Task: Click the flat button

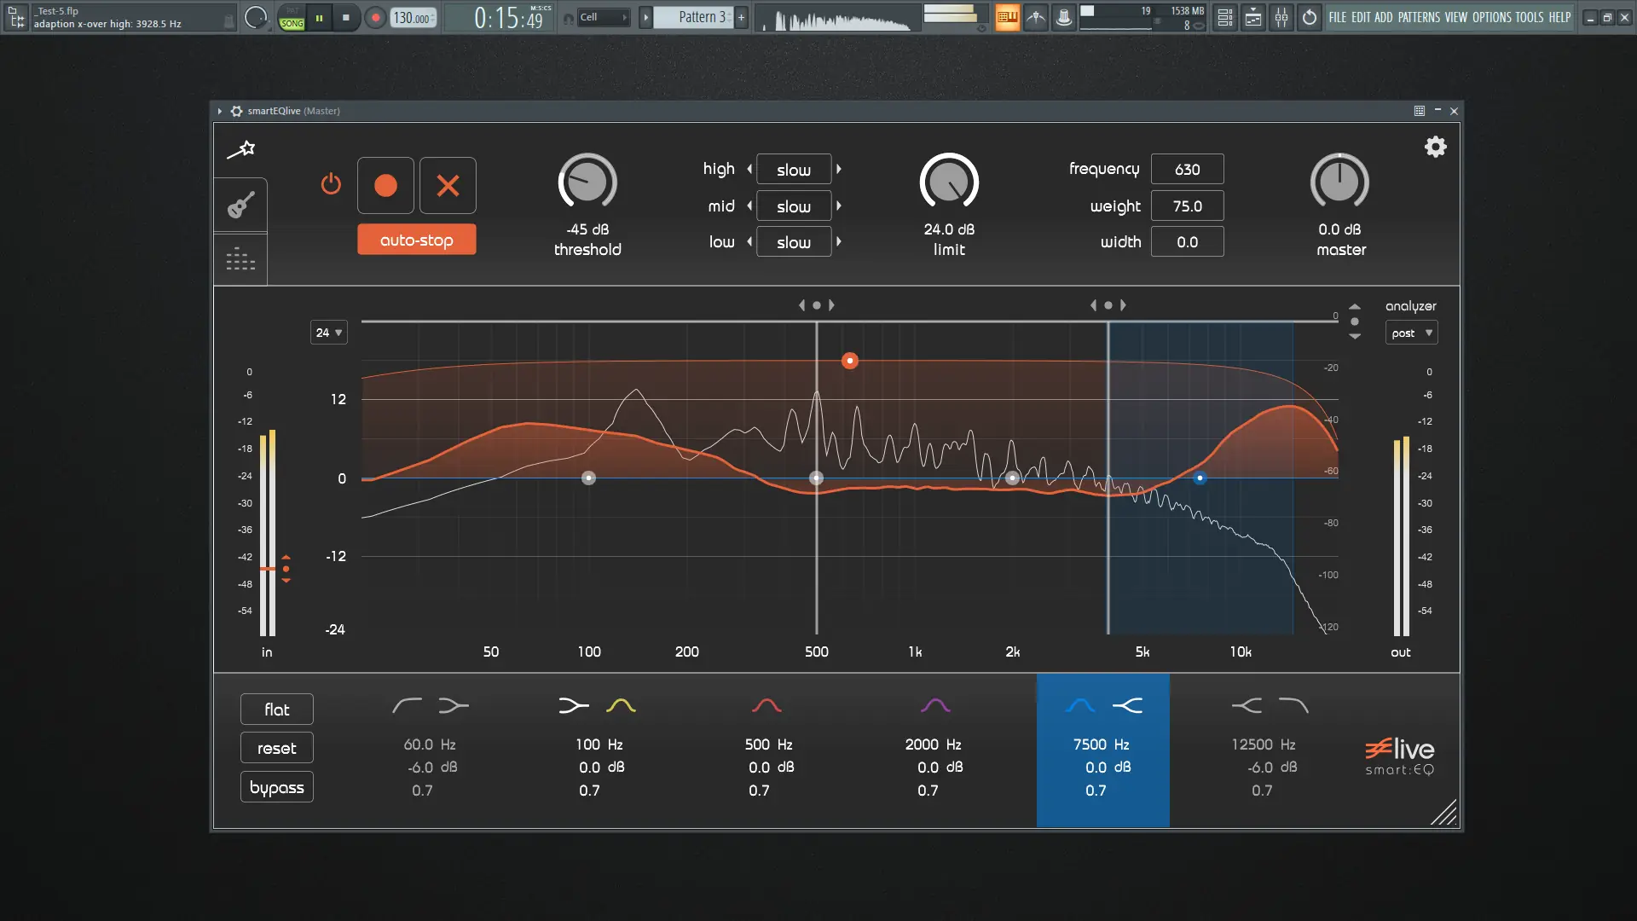Action: [x=277, y=710]
